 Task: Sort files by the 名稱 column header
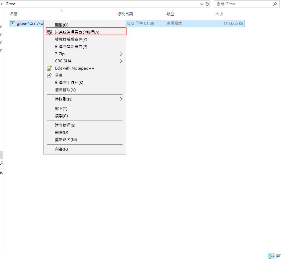(62, 14)
